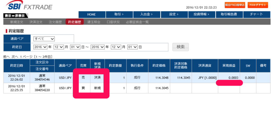Switch to the 必要証拠金一覧 tab
The width and height of the screenshot is (271, 113).
coord(137,22)
